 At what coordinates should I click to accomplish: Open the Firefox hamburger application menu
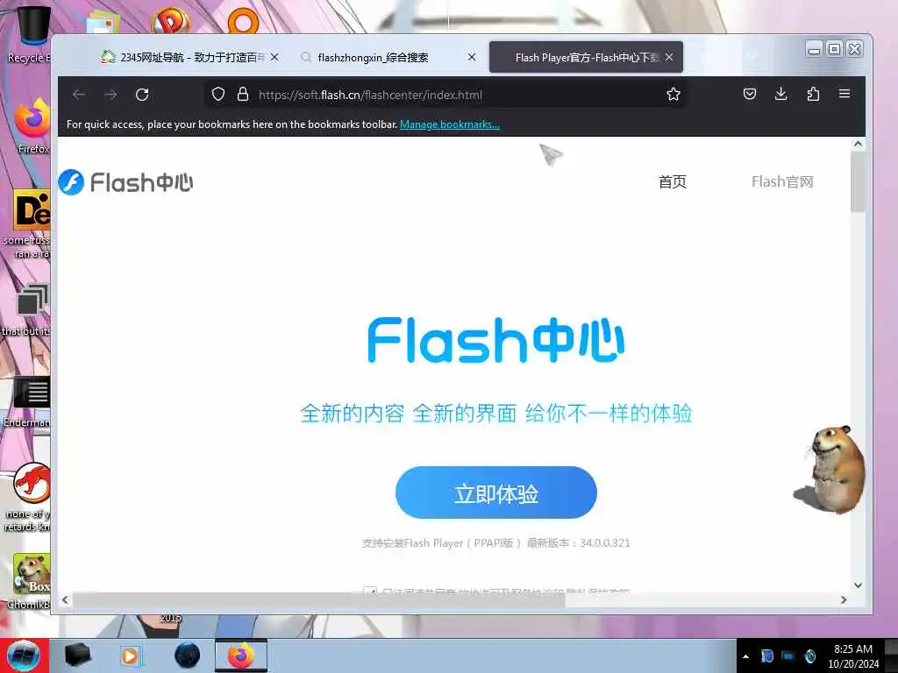point(845,94)
